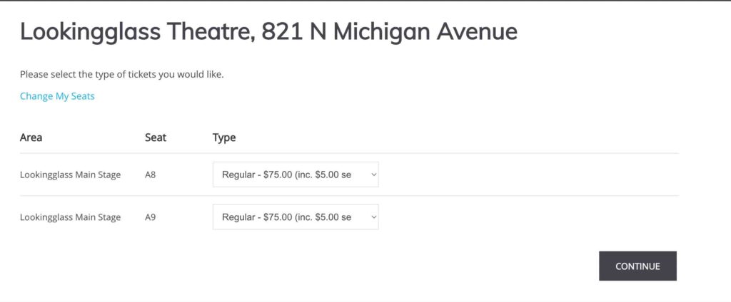Image resolution: width=731 pixels, height=302 pixels.
Task: Click the Area column header
Action: tap(31, 137)
